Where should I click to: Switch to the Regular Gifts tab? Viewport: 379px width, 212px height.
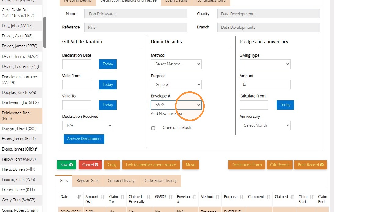click(x=87, y=180)
